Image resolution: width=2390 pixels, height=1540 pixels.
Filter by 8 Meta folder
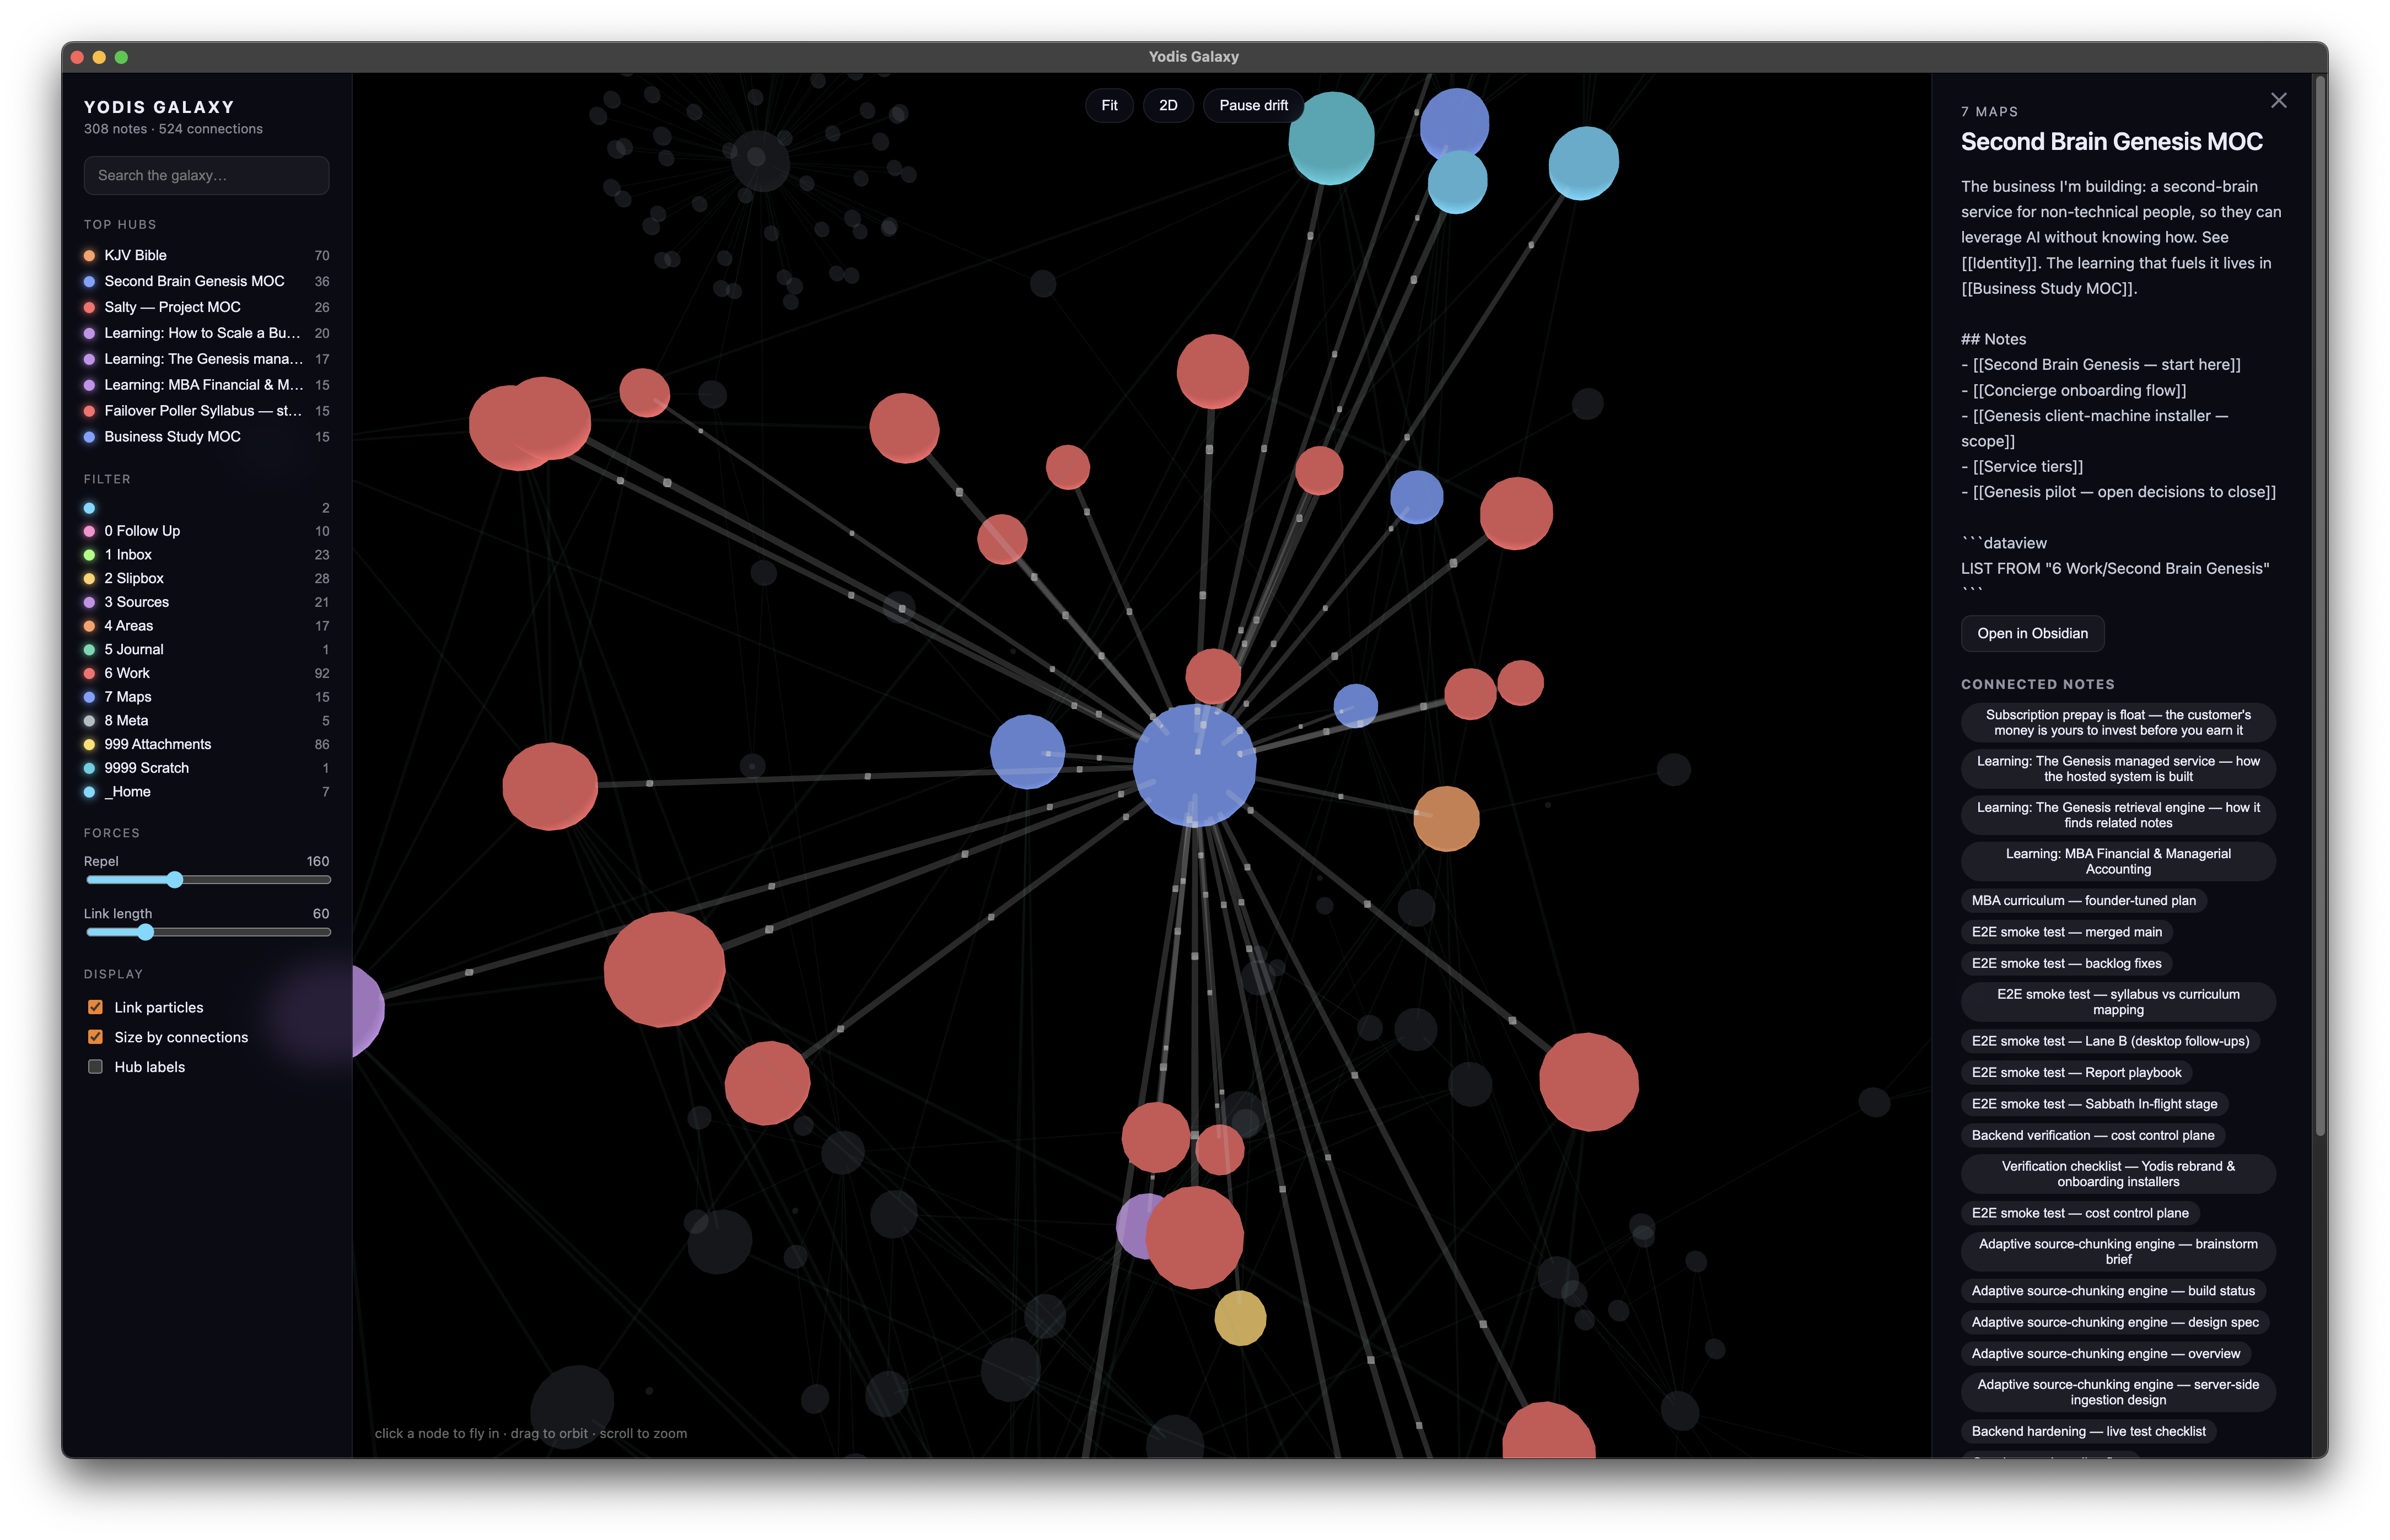coord(206,720)
